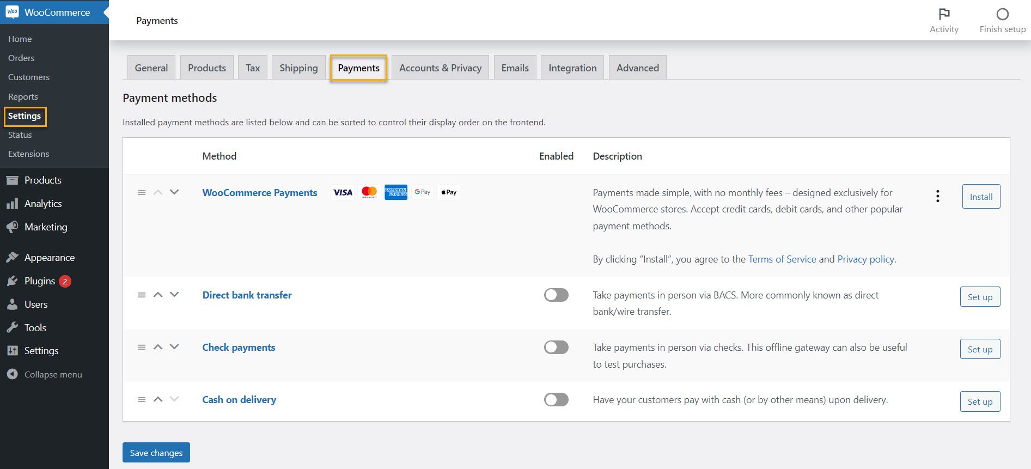Open the Cash on delivery method link
The height and width of the screenshot is (469, 1031).
pyautogui.click(x=240, y=399)
